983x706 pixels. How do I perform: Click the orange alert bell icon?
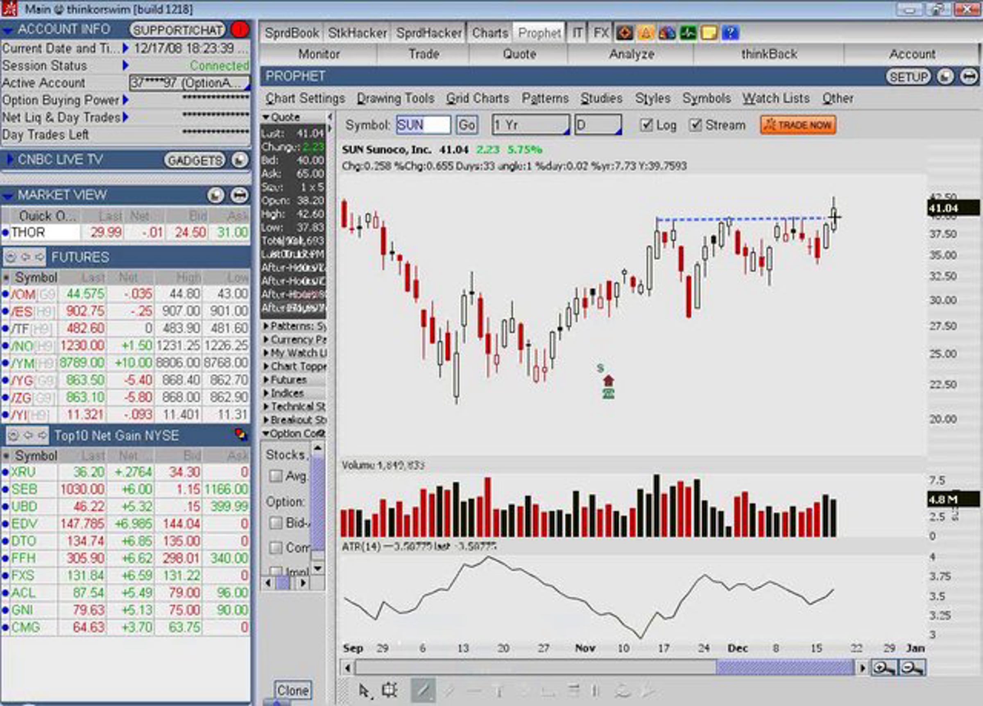(x=646, y=32)
